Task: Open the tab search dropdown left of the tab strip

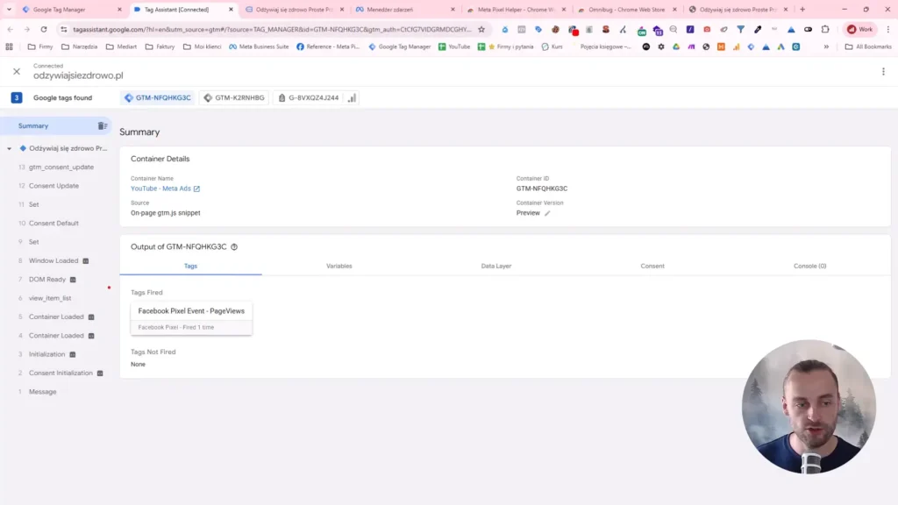Action: 9,9
